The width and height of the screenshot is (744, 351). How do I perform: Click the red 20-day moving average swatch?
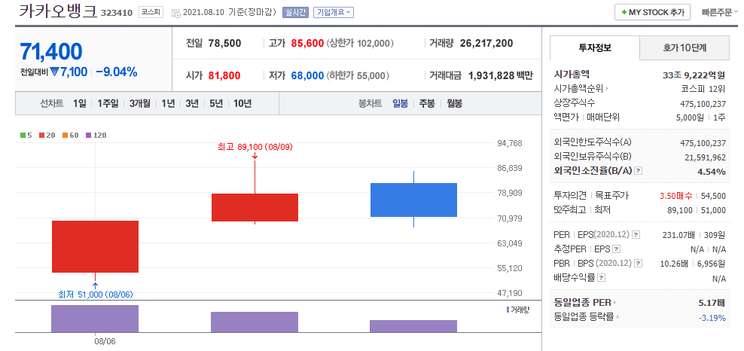(42, 135)
